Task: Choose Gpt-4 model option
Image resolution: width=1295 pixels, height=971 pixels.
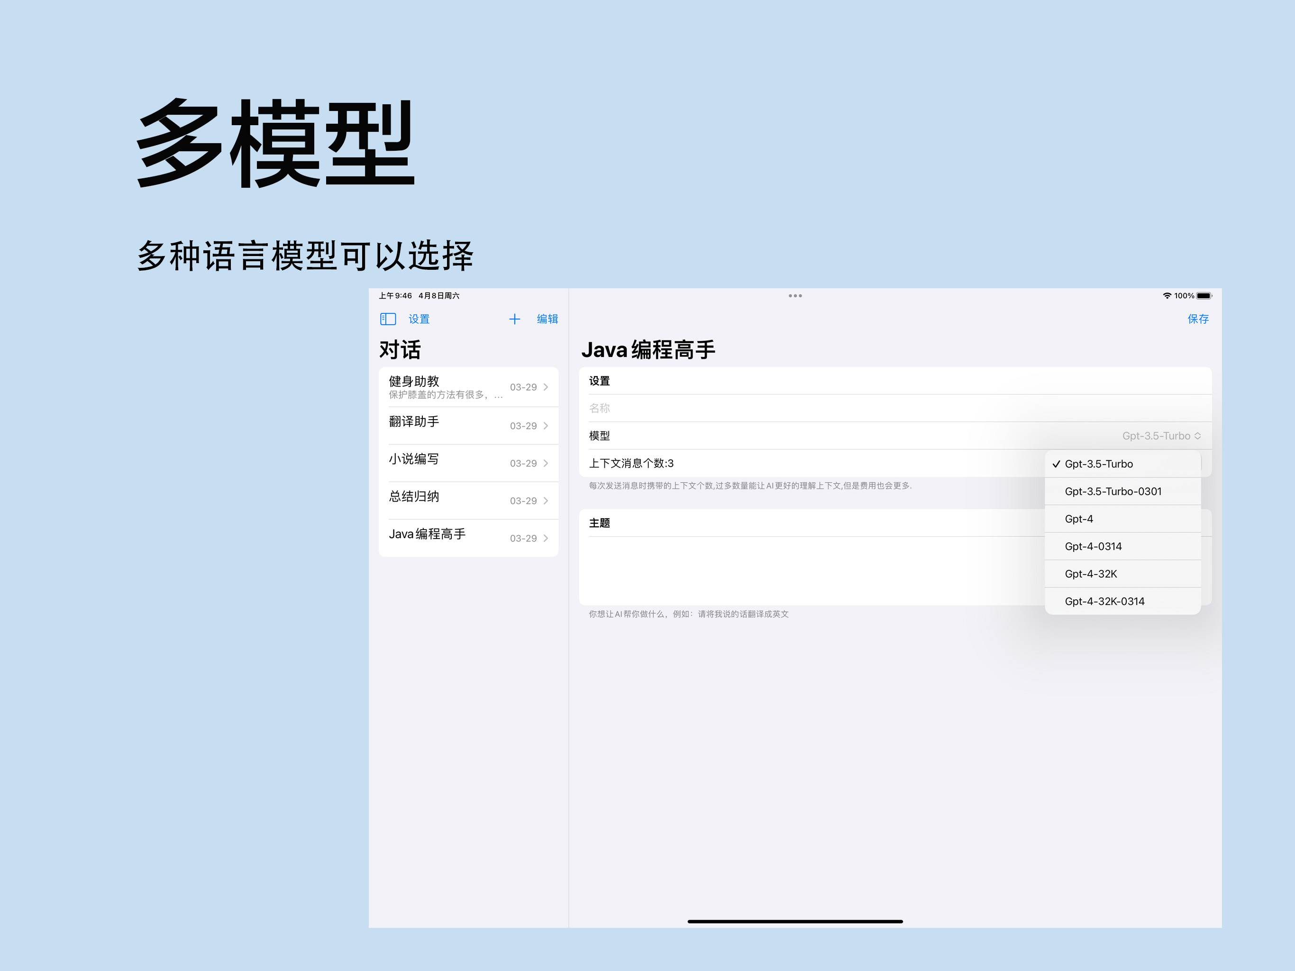Action: pos(1122,519)
